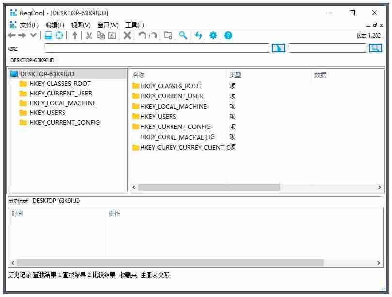Click folder icon of HKEY_CURRENT_USER in the tree

point(23,94)
